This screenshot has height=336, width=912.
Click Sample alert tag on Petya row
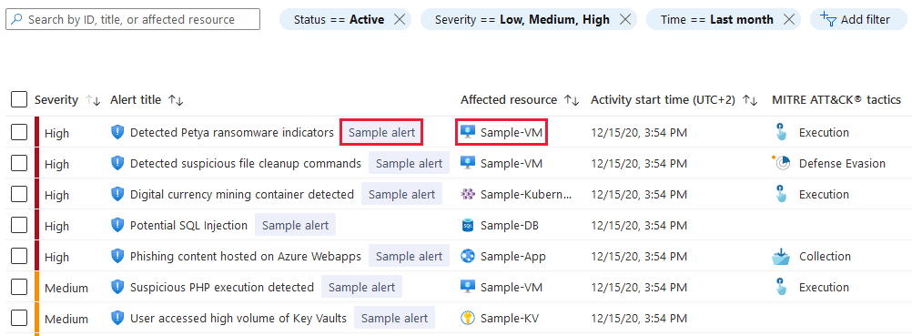pyautogui.click(x=381, y=132)
